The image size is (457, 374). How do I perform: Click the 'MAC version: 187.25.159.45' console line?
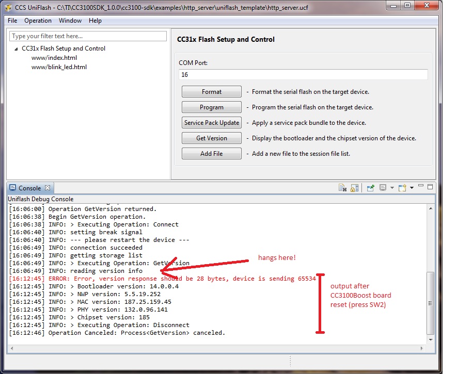click(90, 302)
